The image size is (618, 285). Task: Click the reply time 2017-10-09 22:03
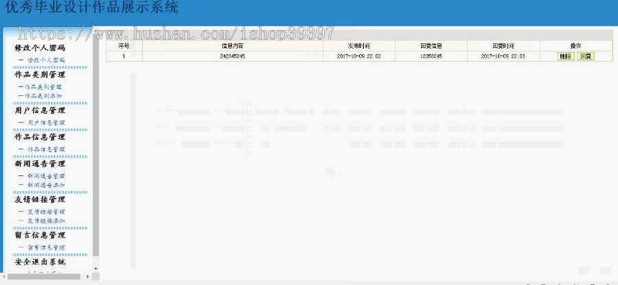tap(503, 56)
